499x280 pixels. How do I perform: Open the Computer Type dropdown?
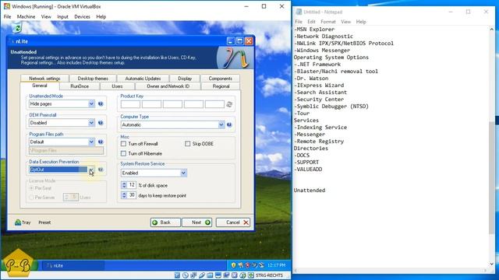[221, 125]
